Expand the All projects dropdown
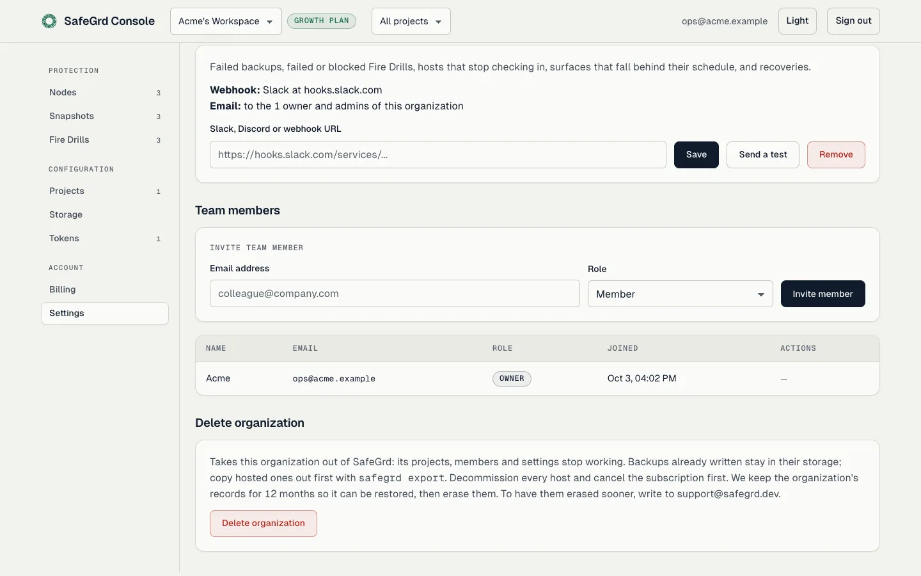 (411, 21)
